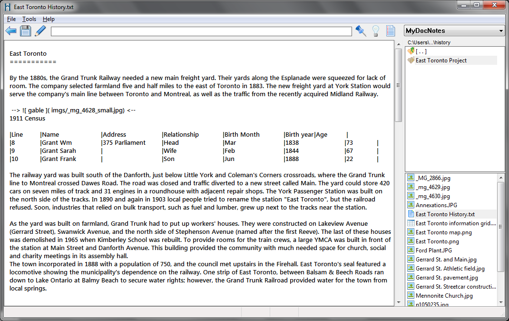Click the save floppy disk icon

tap(25, 31)
